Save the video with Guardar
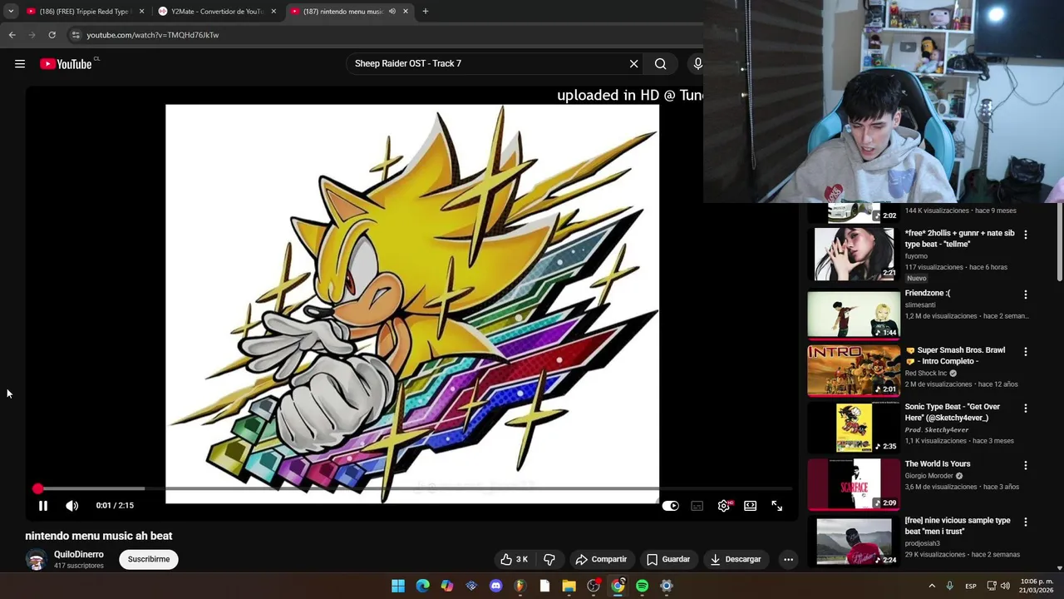 pos(668,559)
